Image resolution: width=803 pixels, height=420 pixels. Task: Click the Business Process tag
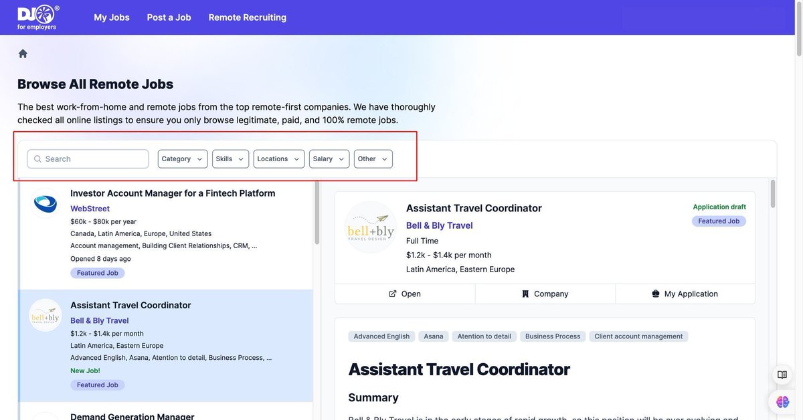tap(553, 336)
